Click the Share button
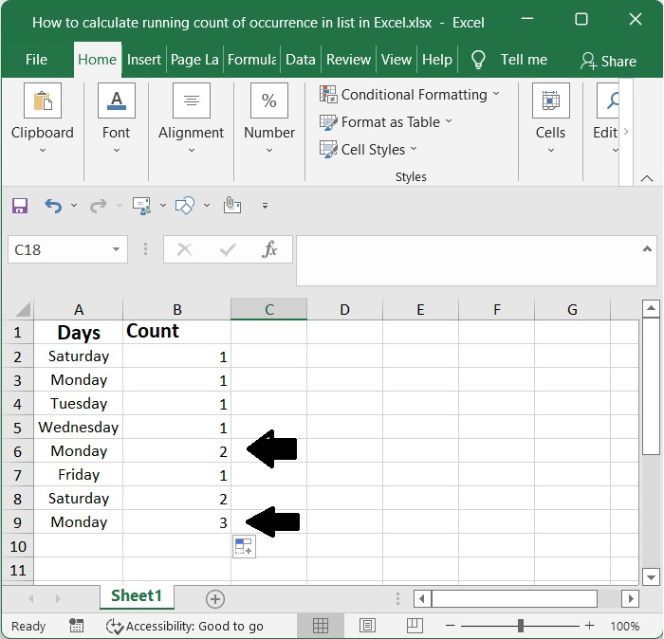The image size is (664, 639). (x=608, y=61)
